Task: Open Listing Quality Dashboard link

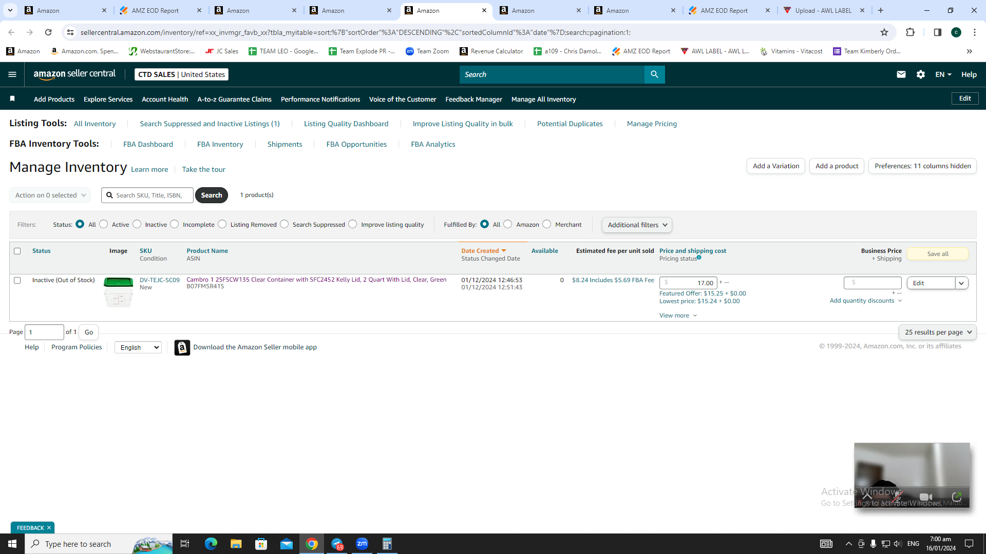Action: pos(346,124)
